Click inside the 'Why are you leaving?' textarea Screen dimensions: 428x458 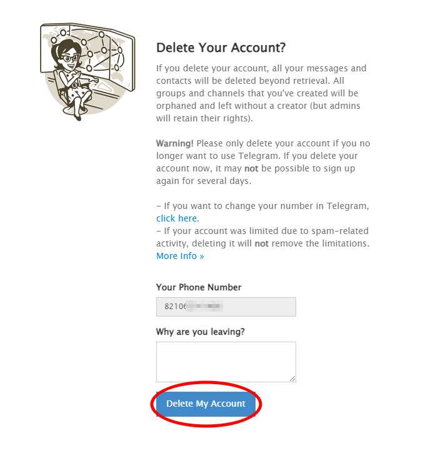pyautogui.click(x=226, y=362)
